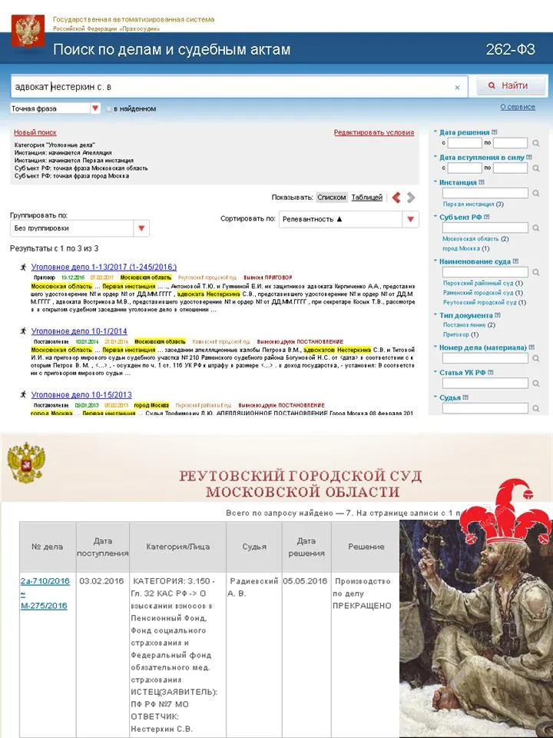This screenshot has width=553, height=738.
Task: Click the judge name 'Радиевский А. В.'
Action: coord(253,587)
